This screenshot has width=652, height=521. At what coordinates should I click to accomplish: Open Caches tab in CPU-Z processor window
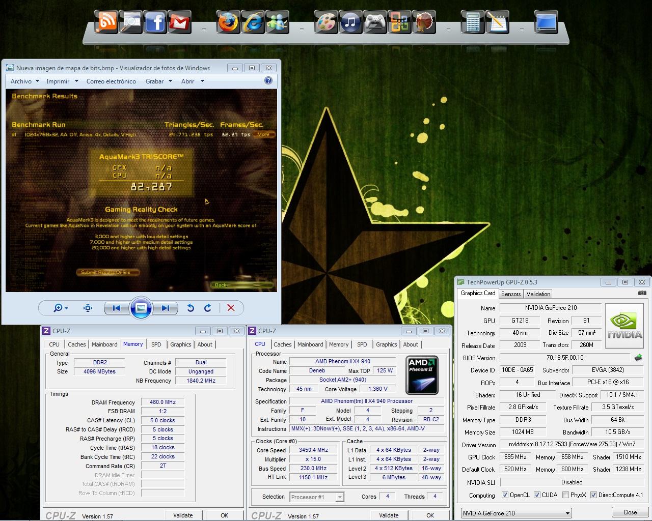(x=283, y=344)
